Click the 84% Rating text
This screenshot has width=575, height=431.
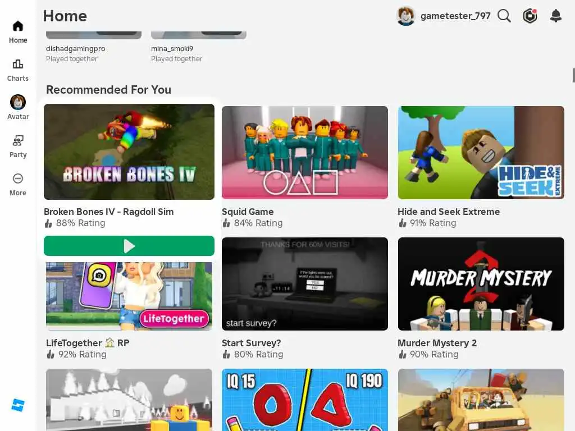tap(258, 223)
